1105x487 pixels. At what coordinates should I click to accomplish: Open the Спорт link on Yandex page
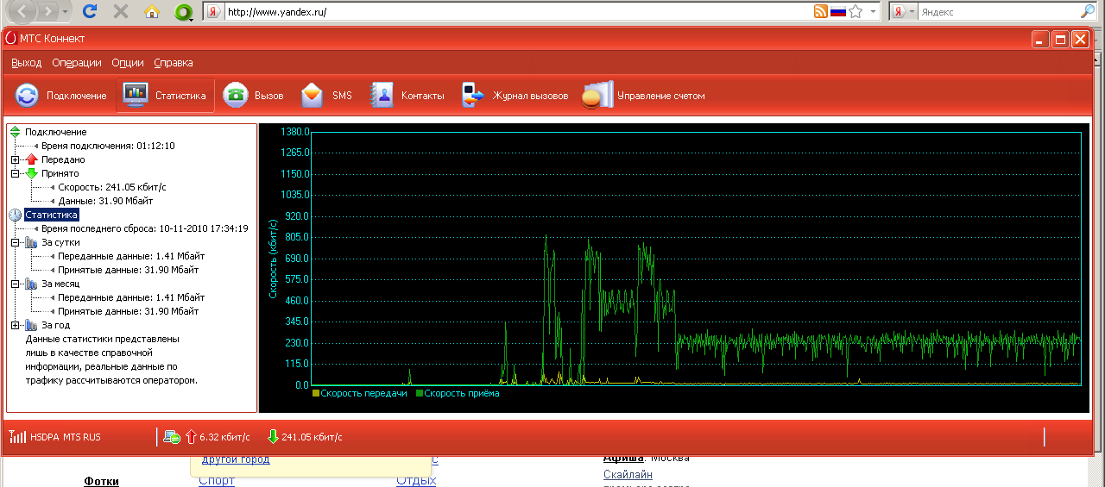pos(216,481)
